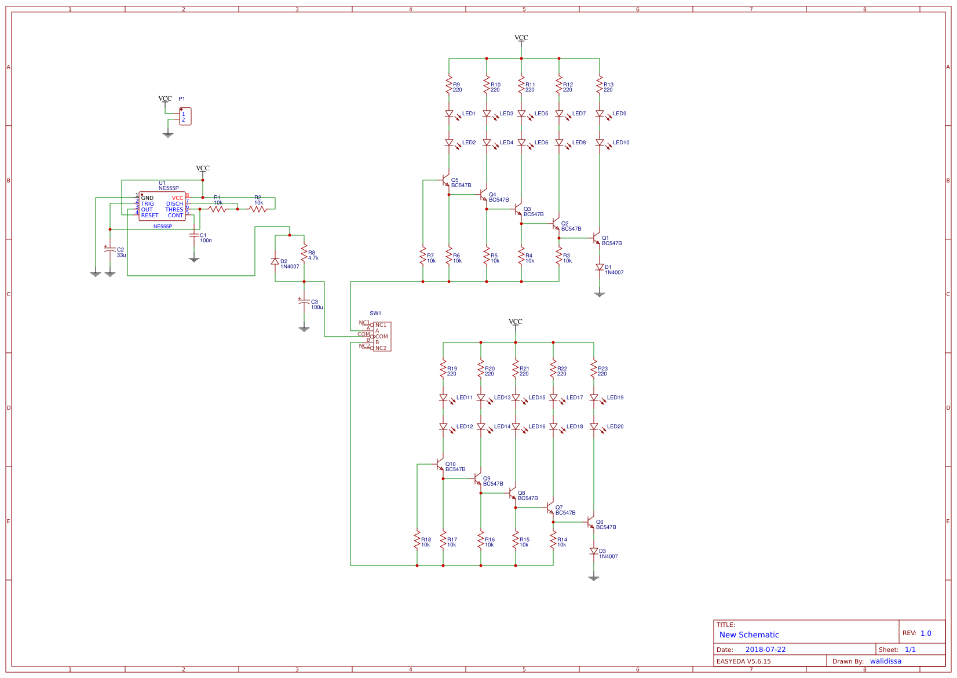Select the P1 two-pin connector
This screenshot has width=957, height=678.
[185, 116]
